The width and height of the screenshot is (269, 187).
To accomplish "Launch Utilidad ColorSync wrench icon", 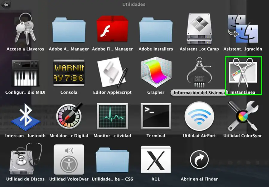I will [x=243, y=116].
